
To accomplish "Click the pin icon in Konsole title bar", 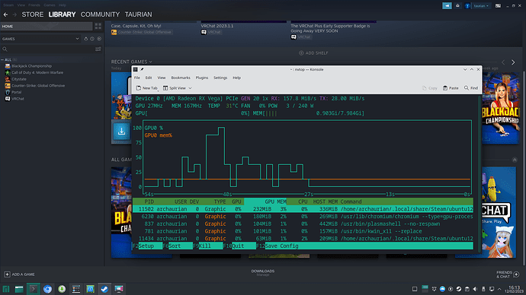I will 142,70.
